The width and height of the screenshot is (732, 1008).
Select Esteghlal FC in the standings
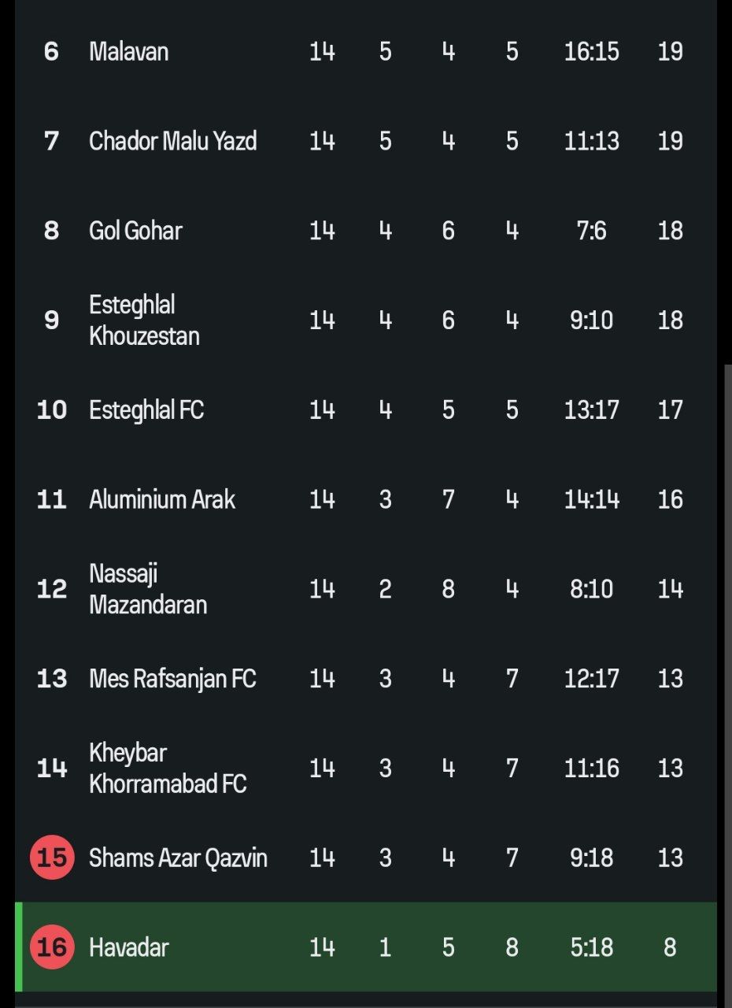(x=146, y=409)
